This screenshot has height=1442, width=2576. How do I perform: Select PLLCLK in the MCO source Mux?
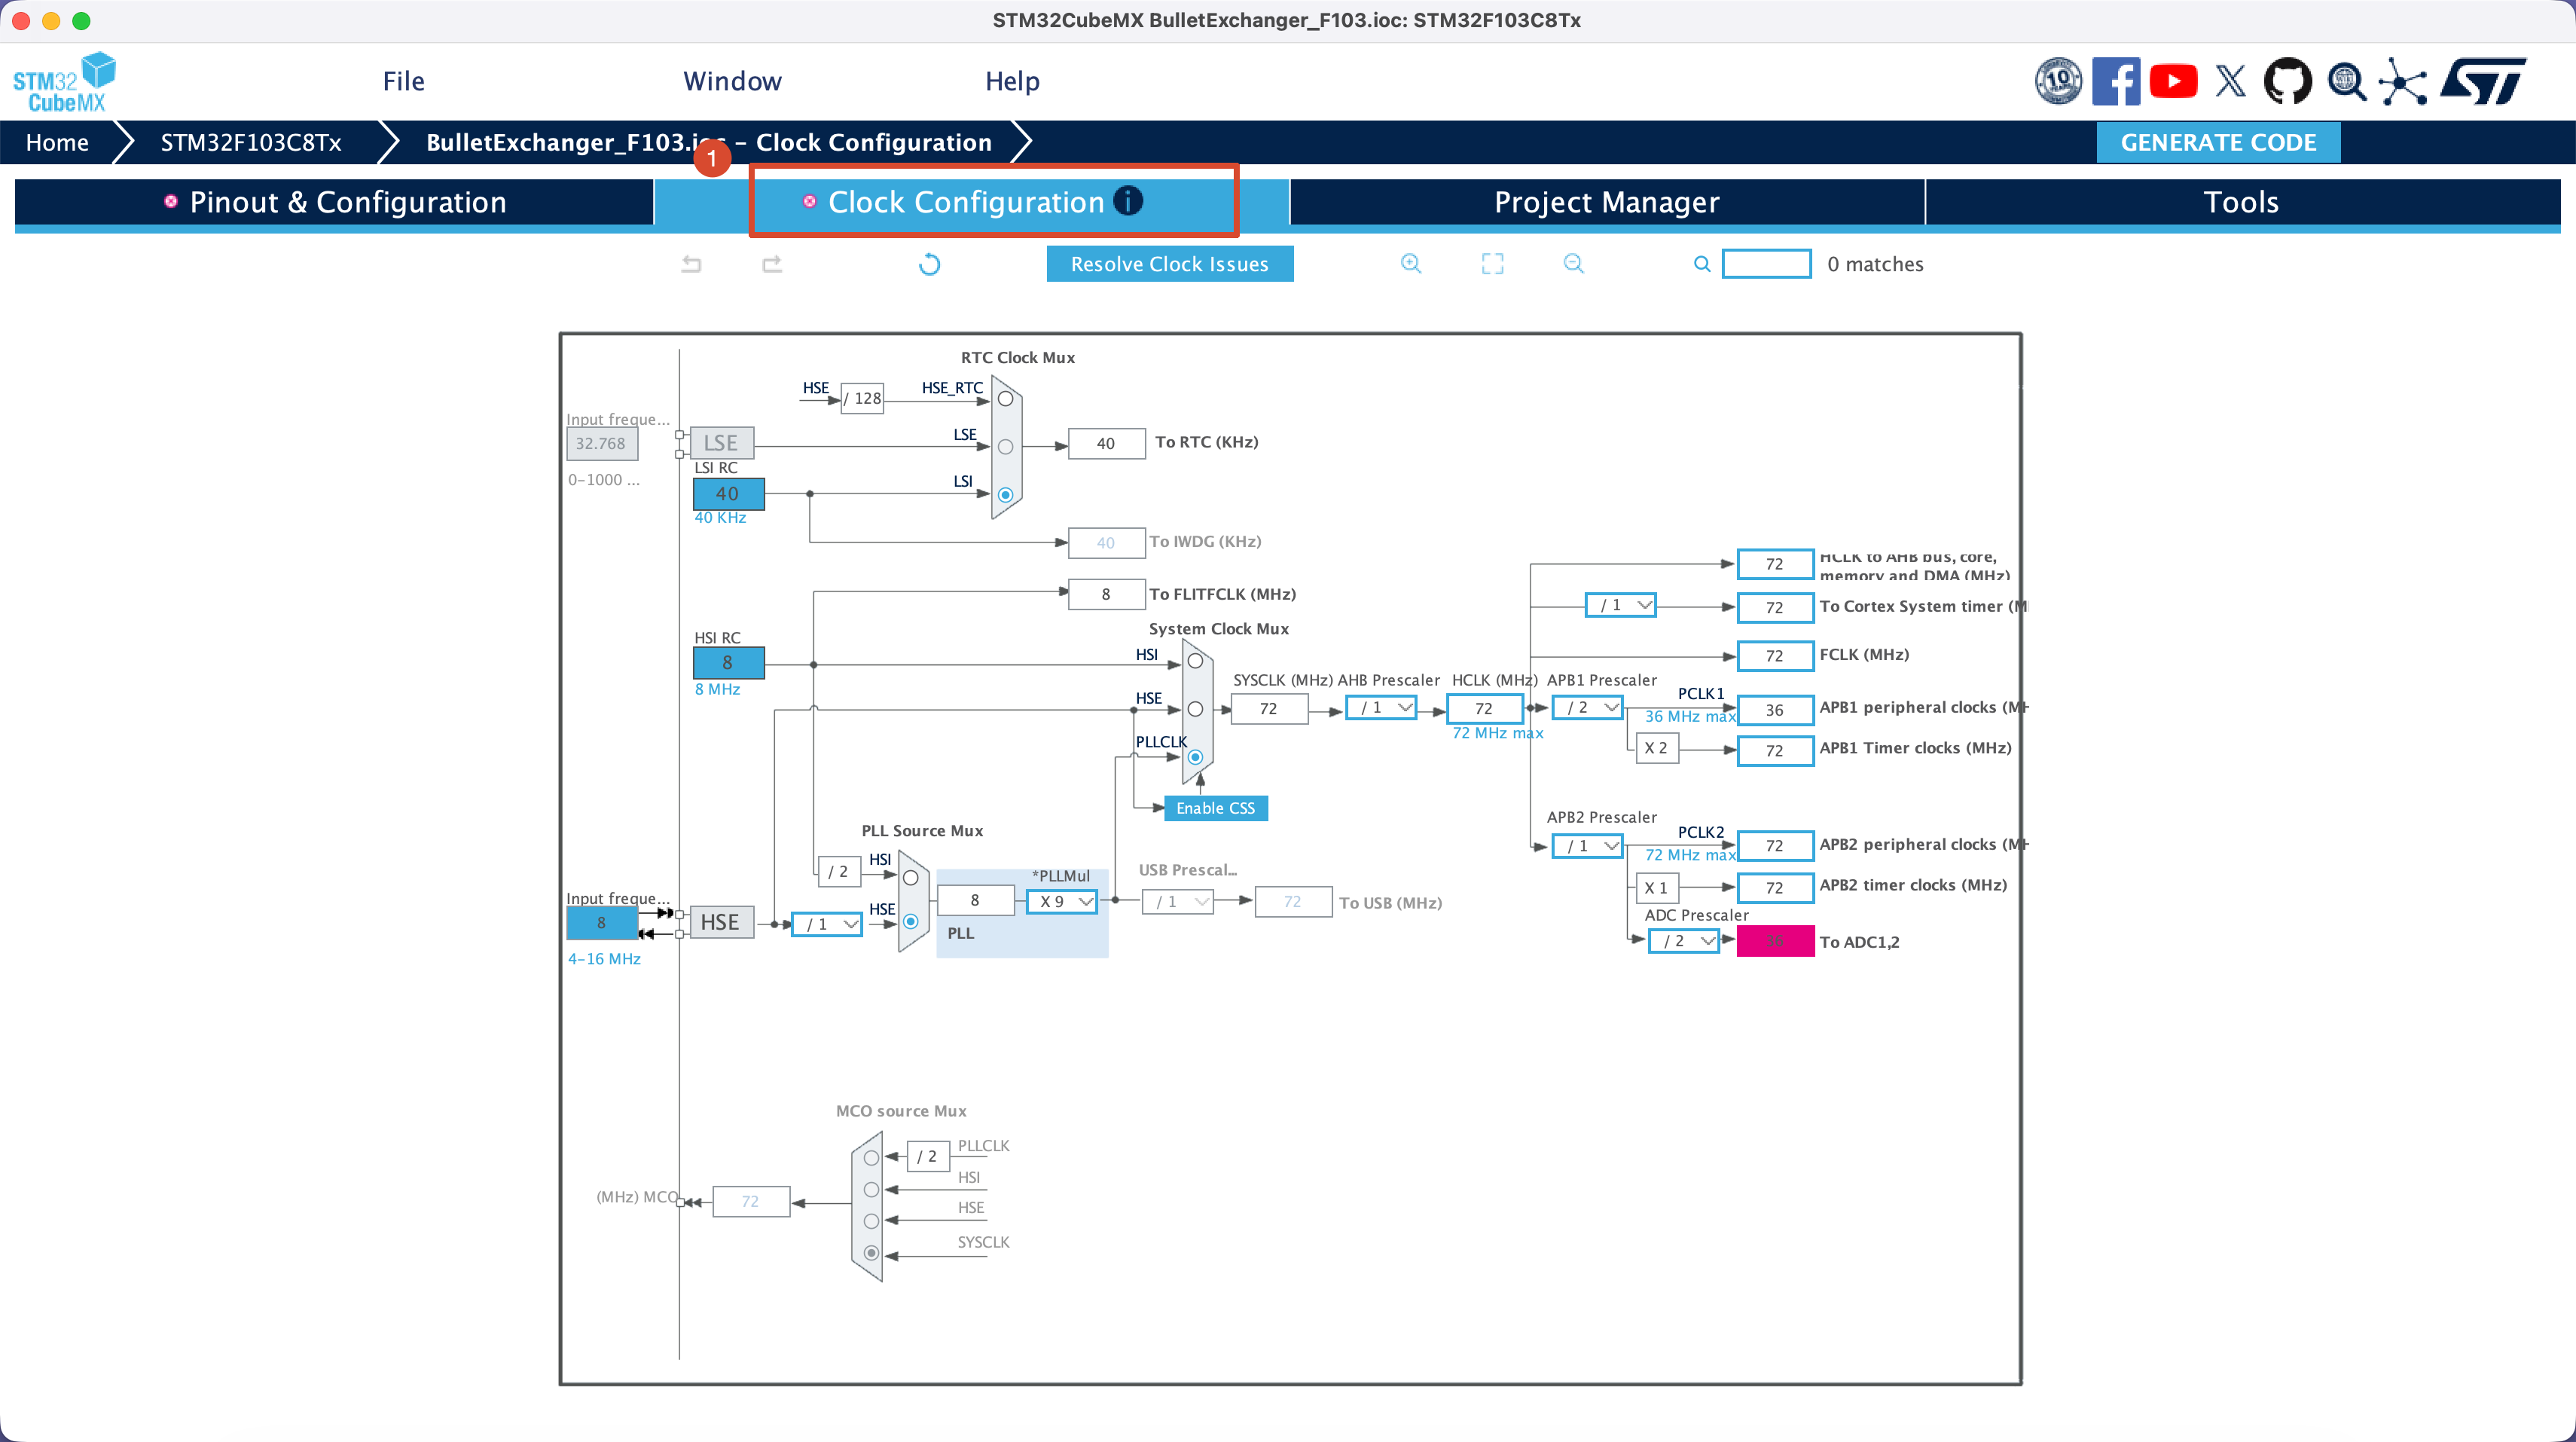click(872, 1158)
